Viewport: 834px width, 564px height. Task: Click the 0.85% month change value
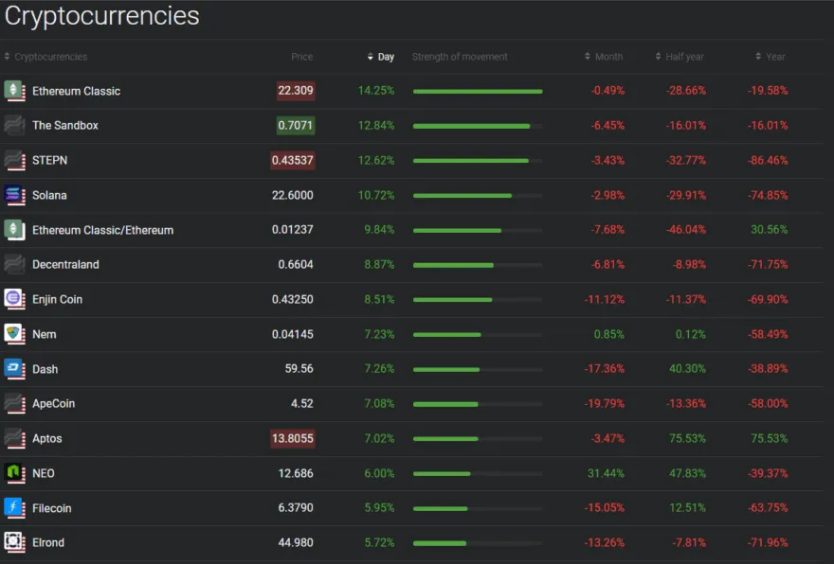609,334
